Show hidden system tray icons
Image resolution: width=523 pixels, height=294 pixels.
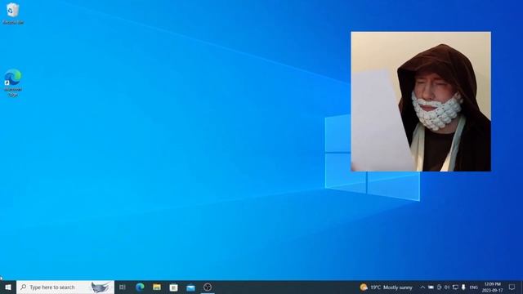[422, 287]
